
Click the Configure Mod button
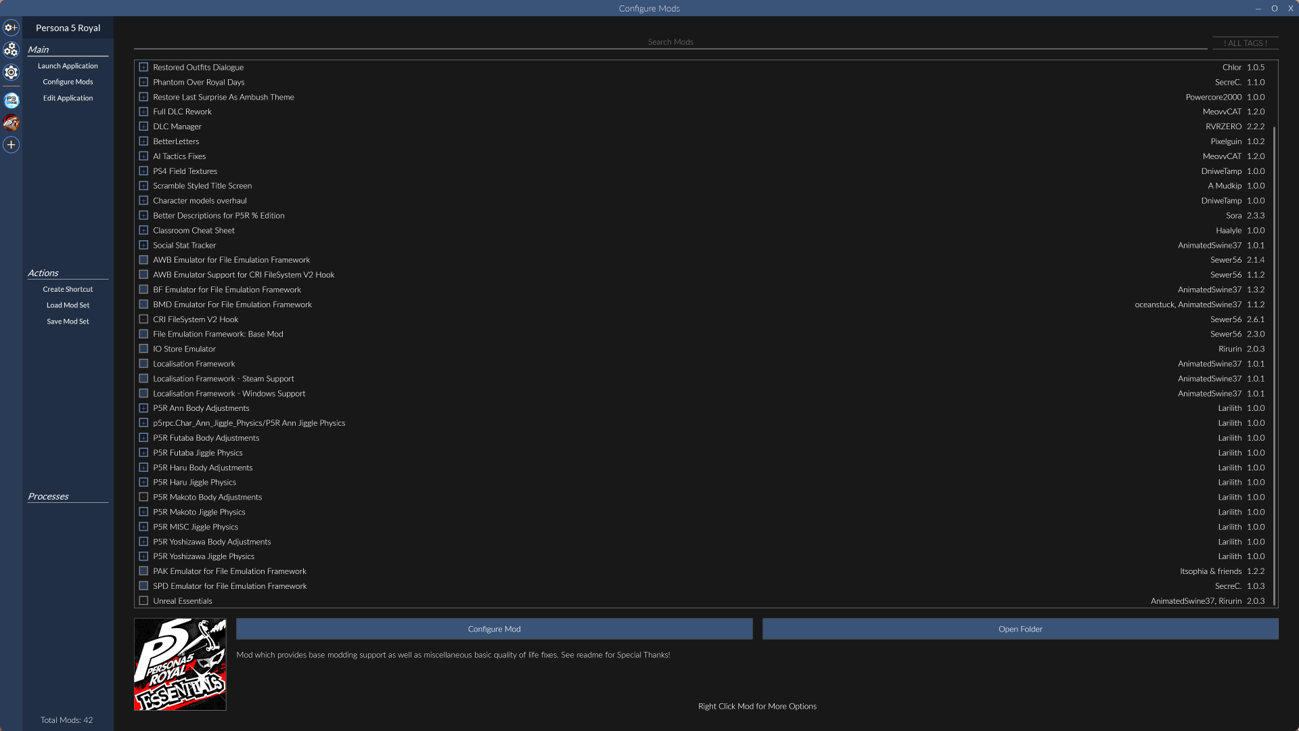coord(494,629)
